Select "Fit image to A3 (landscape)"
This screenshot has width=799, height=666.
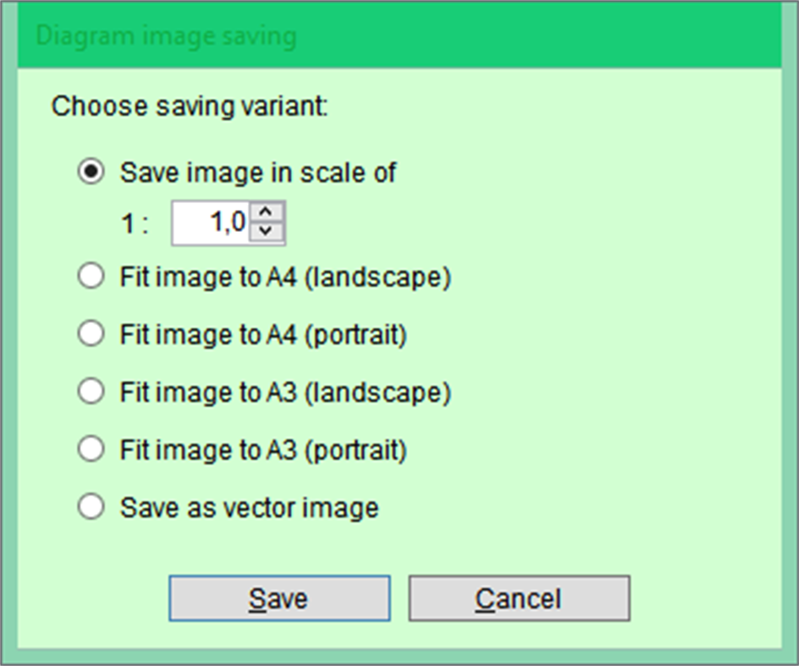[91, 391]
